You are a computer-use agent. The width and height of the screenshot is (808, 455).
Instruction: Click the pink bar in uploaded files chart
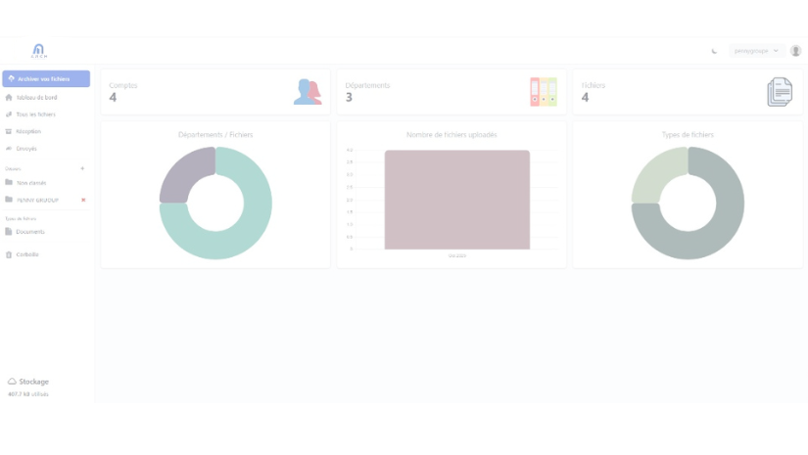pyautogui.click(x=457, y=200)
